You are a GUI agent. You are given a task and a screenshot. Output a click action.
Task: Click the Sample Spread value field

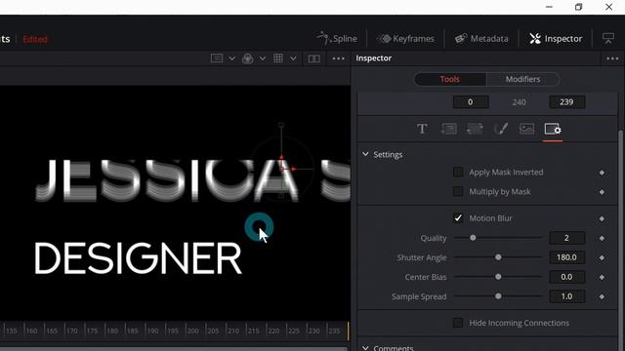click(x=566, y=296)
